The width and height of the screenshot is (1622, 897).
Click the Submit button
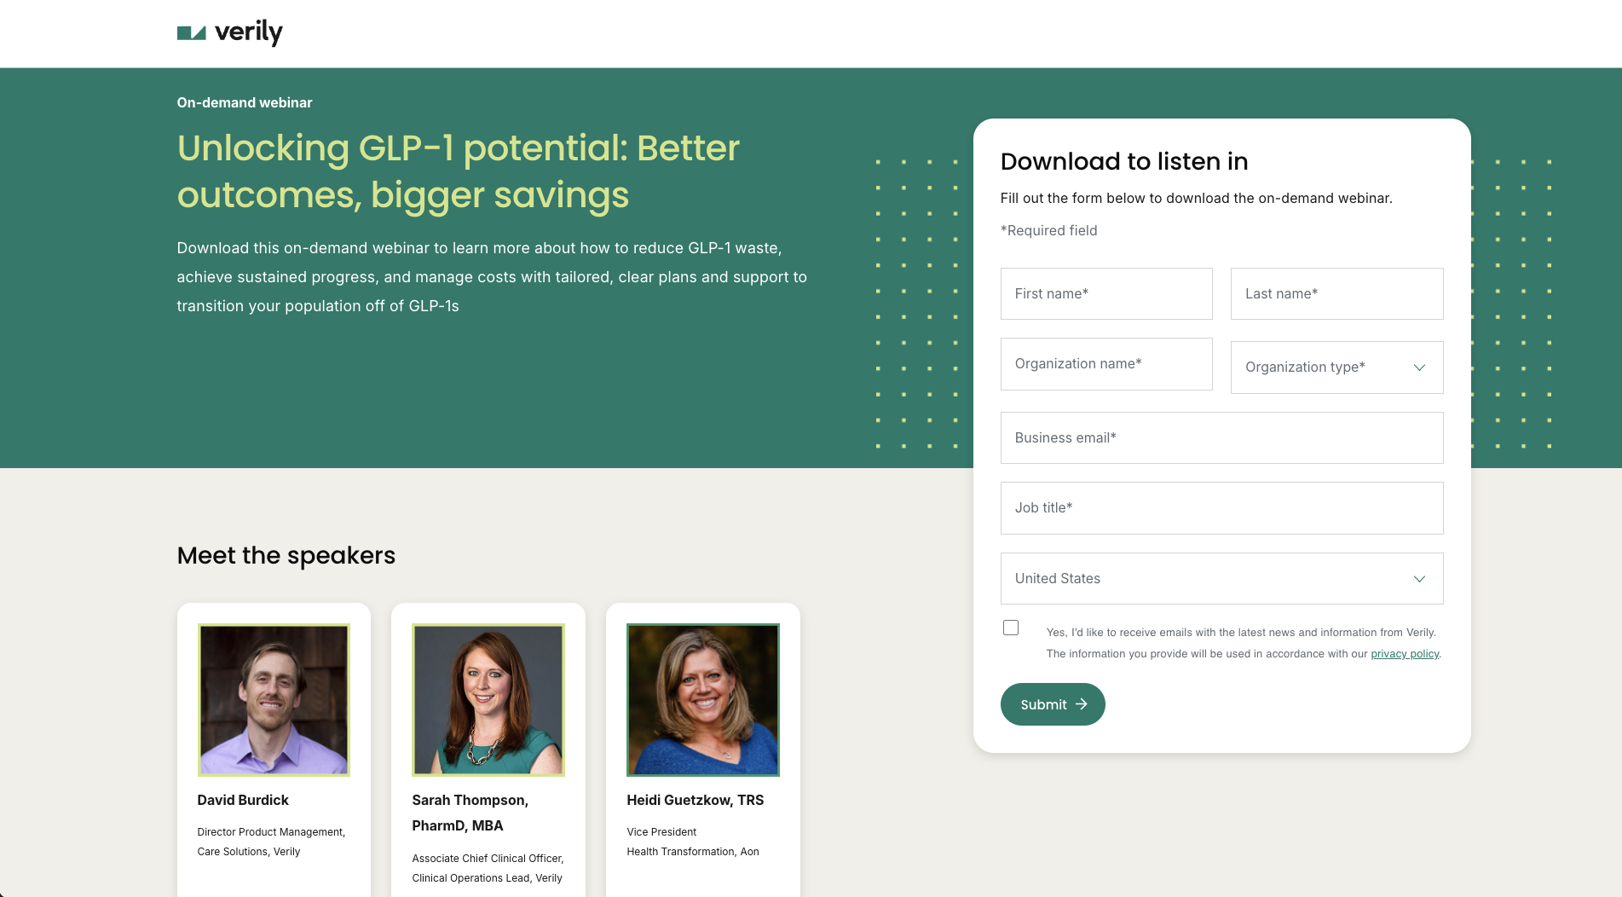(x=1053, y=704)
